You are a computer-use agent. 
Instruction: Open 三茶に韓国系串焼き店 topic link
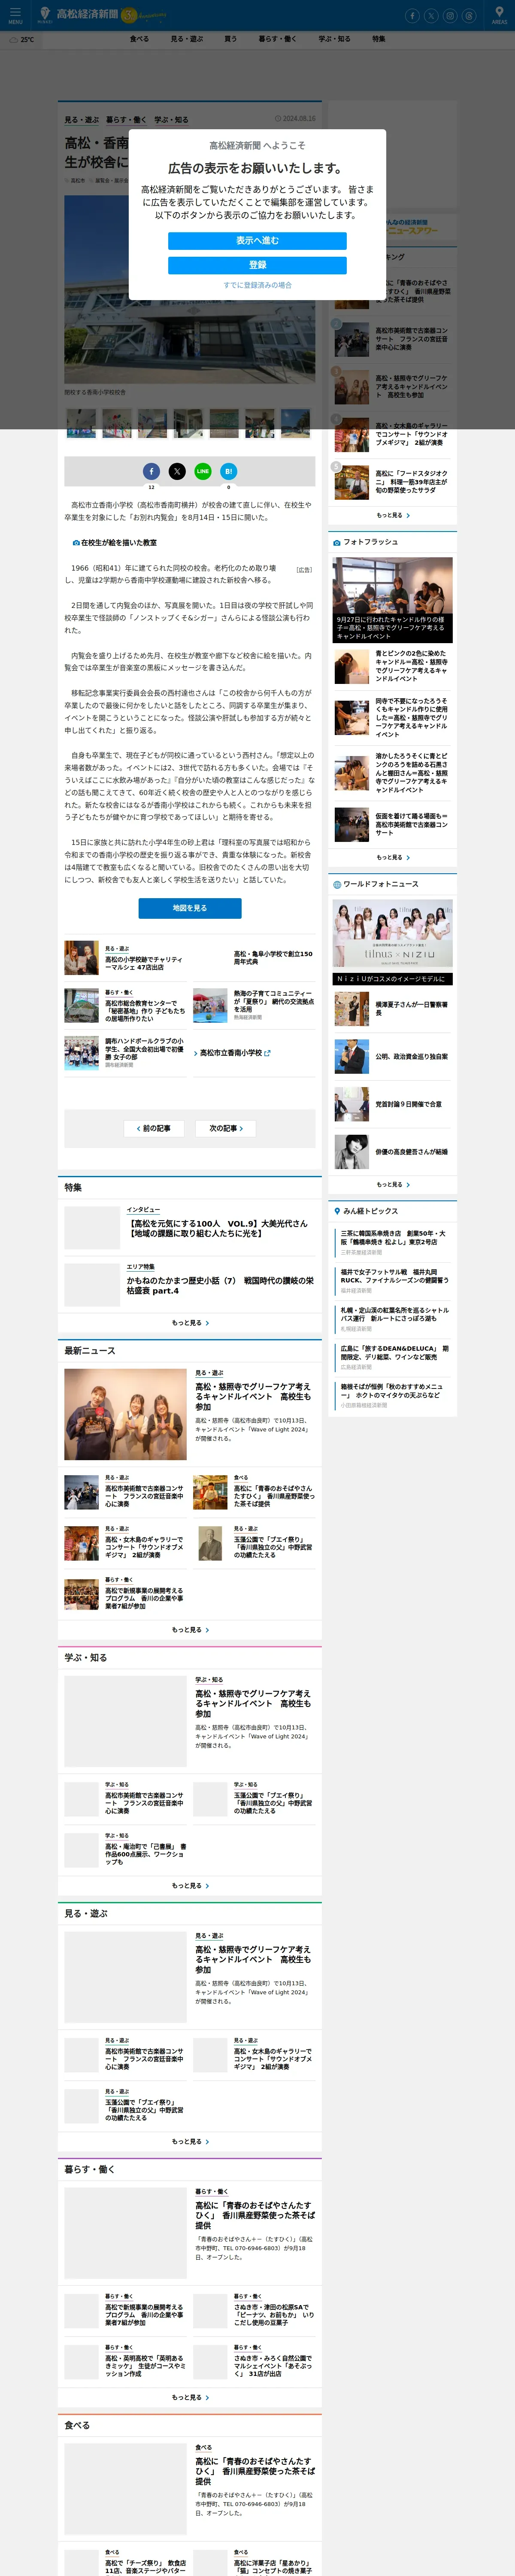click(394, 1238)
